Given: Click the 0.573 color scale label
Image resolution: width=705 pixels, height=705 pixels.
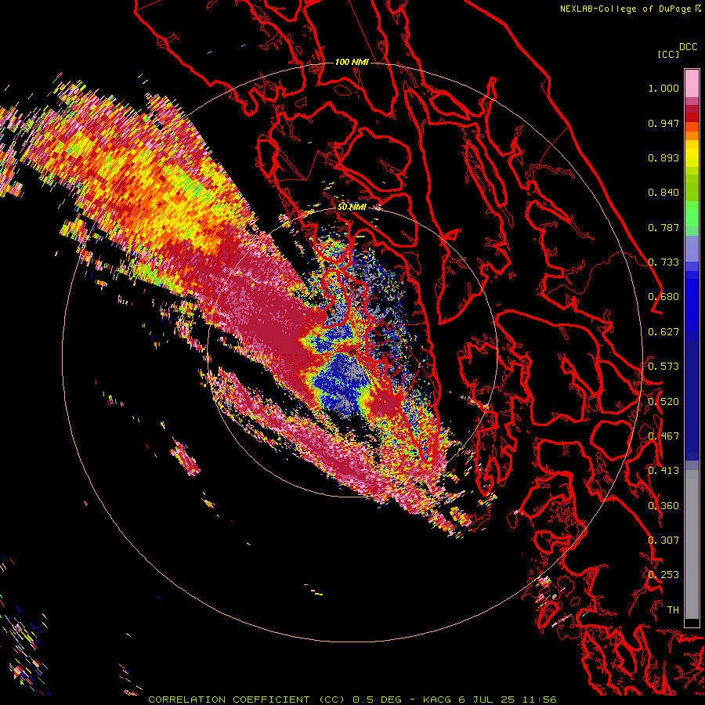Looking at the screenshot, I should [663, 367].
